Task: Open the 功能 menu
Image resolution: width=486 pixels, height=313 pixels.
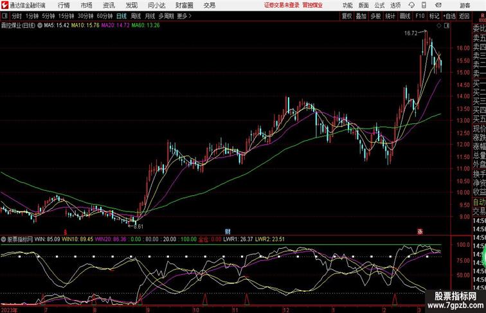Action: 347,5
